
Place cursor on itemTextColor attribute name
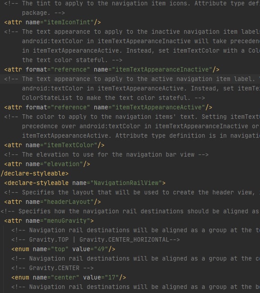coord(71,145)
